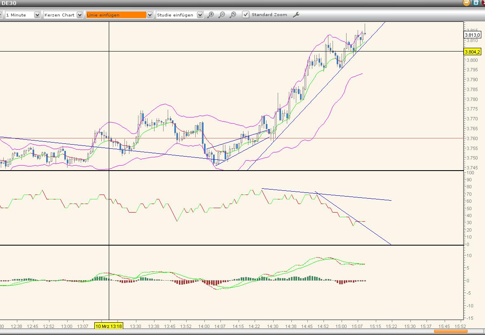485x335 pixels.
Task: Open the chart settings wrench tool
Action: click(x=296, y=14)
